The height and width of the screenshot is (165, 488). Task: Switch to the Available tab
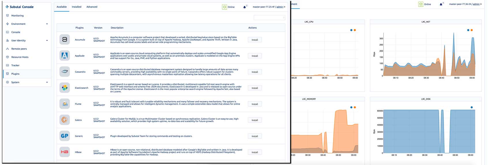tap(61, 7)
